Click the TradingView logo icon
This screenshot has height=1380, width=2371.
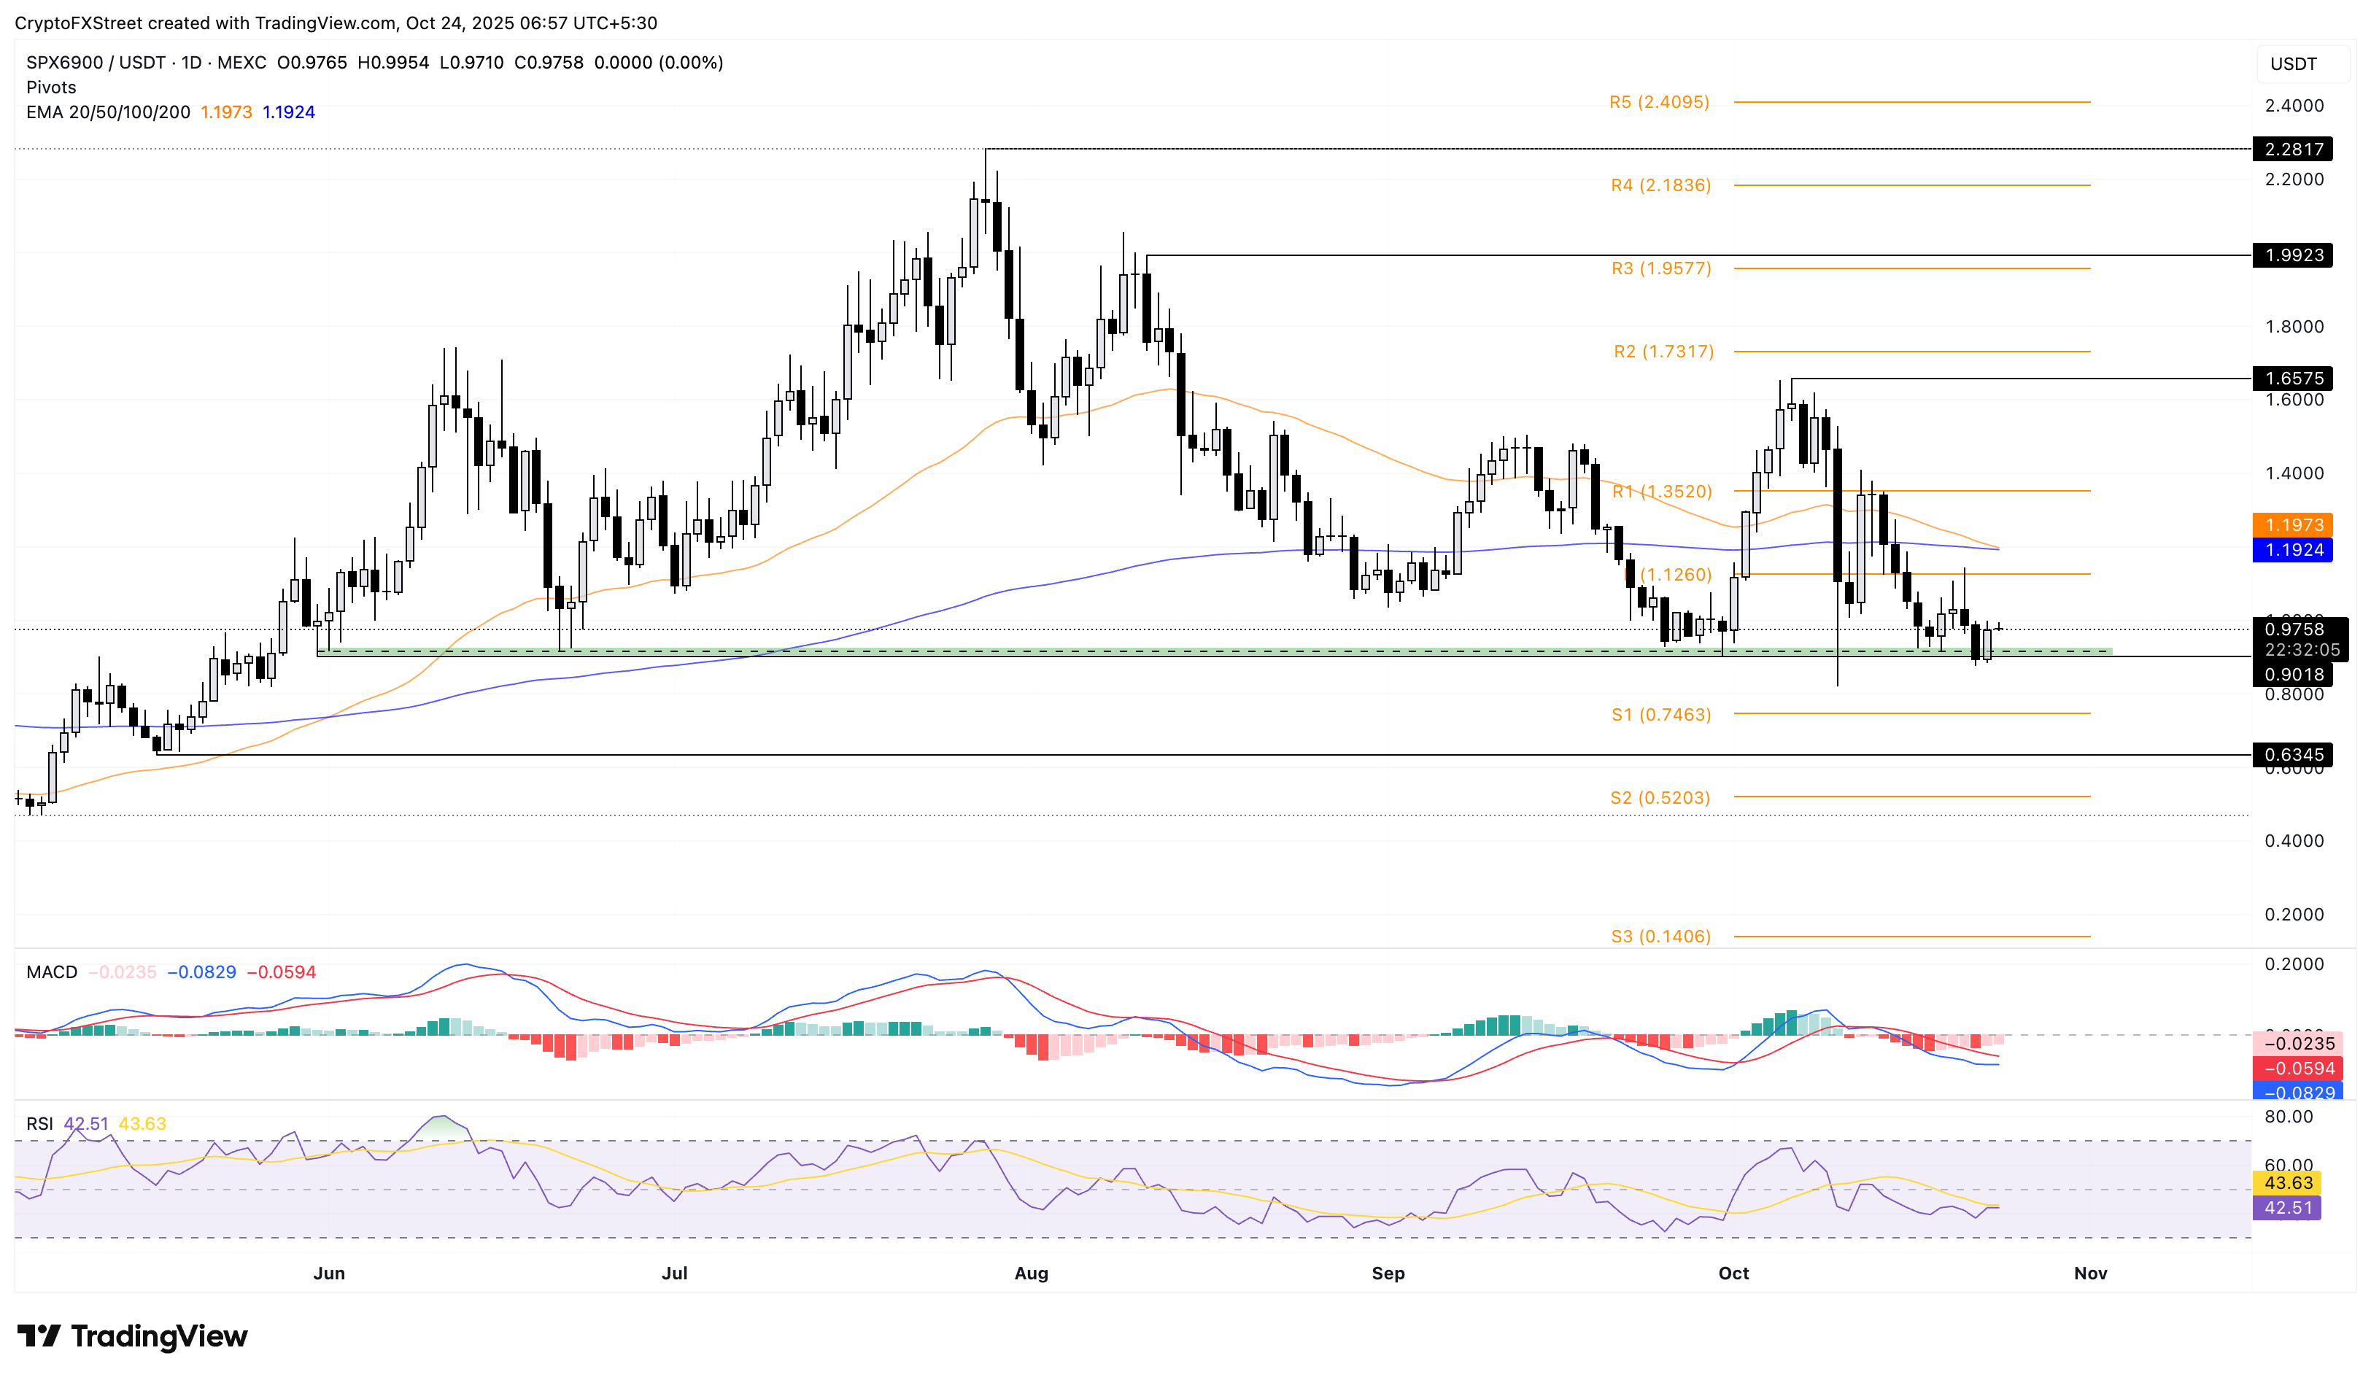(39, 1335)
